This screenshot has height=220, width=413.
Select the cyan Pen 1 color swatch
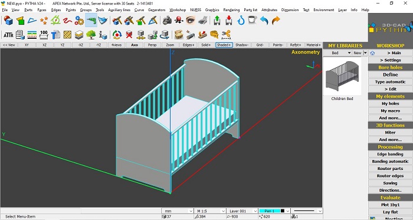pyautogui.click(x=270, y=211)
